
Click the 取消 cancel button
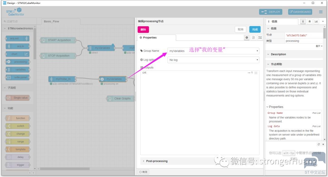[241, 29]
